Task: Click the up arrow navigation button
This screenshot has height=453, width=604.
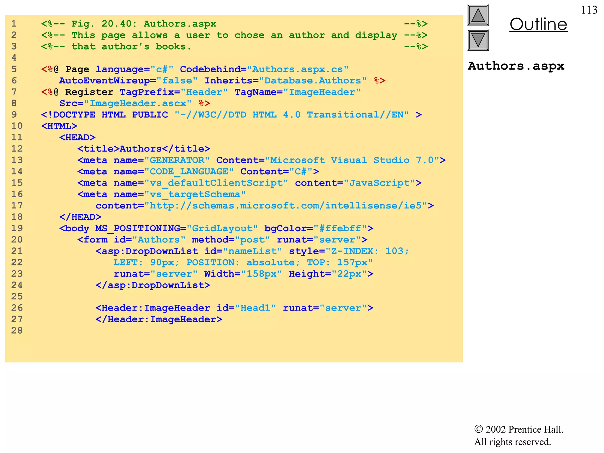Action: tap(478, 15)
